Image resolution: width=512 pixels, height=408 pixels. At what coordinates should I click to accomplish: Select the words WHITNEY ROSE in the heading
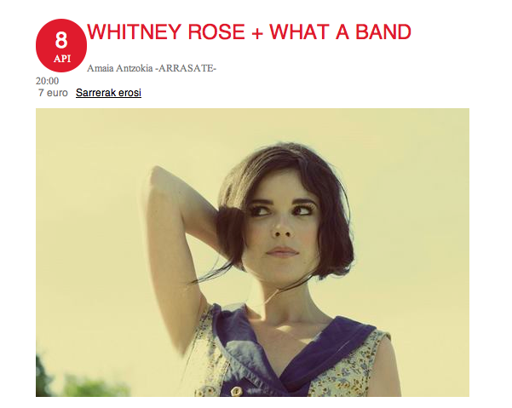pyautogui.click(x=166, y=32)
